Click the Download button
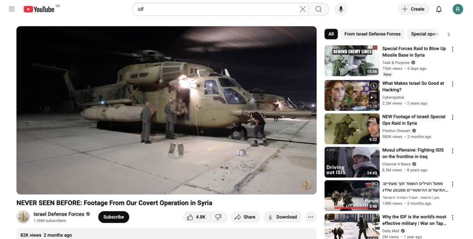The height and width of the screenshot is (239, 473). [x=282, y=217]
